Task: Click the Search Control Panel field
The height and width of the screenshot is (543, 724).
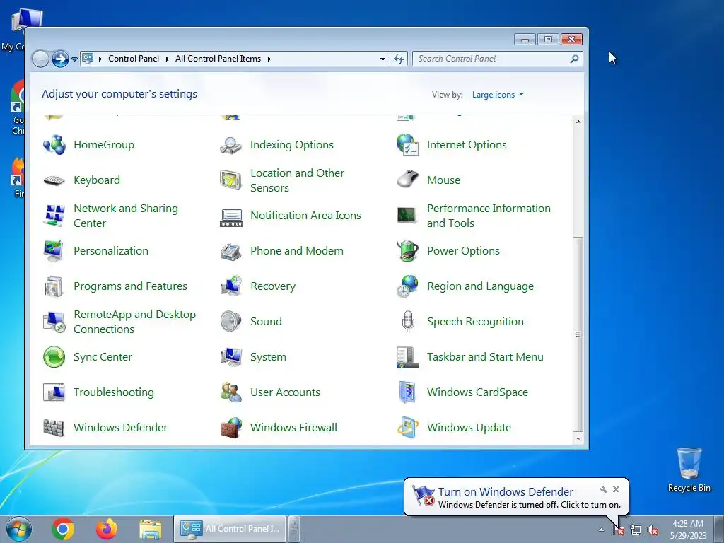Action: (497, 59)
